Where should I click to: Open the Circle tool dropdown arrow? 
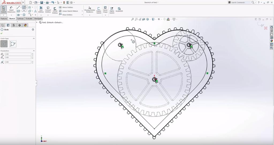coord(27,7)
